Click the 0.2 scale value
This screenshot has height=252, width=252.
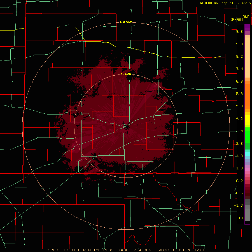point(239,181)
